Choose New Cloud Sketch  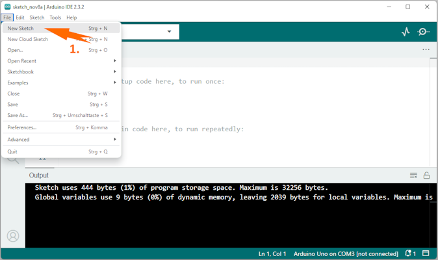[x=61, y=39]
